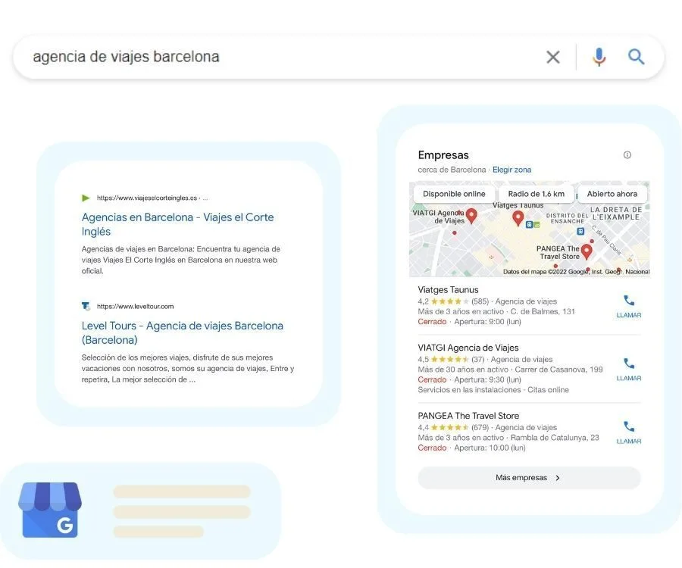Click Servicios en las instalaciones · Citas online
This screenshot has width=682, height=568.
pos(493,390)
